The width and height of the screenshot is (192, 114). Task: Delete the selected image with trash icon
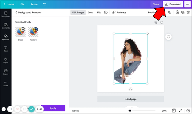pos(188,12)
